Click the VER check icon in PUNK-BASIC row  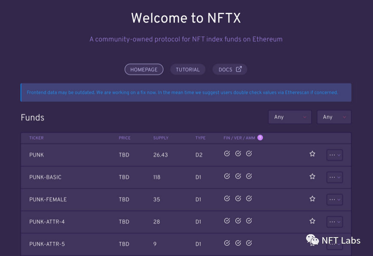[238, 176]
